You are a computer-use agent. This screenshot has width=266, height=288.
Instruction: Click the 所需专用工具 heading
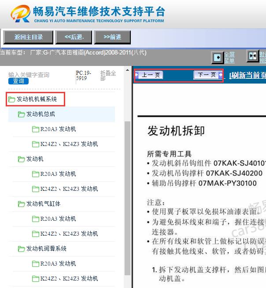[169, 154]
